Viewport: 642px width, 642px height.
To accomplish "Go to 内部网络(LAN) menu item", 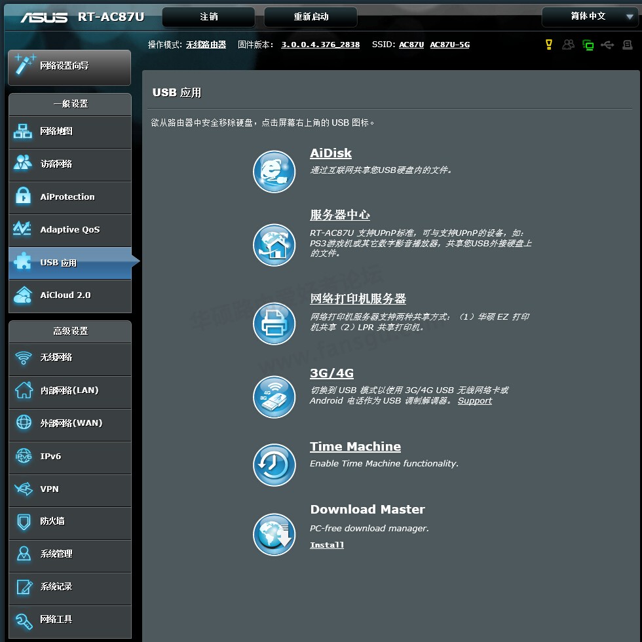I will [x=70, y=392].
